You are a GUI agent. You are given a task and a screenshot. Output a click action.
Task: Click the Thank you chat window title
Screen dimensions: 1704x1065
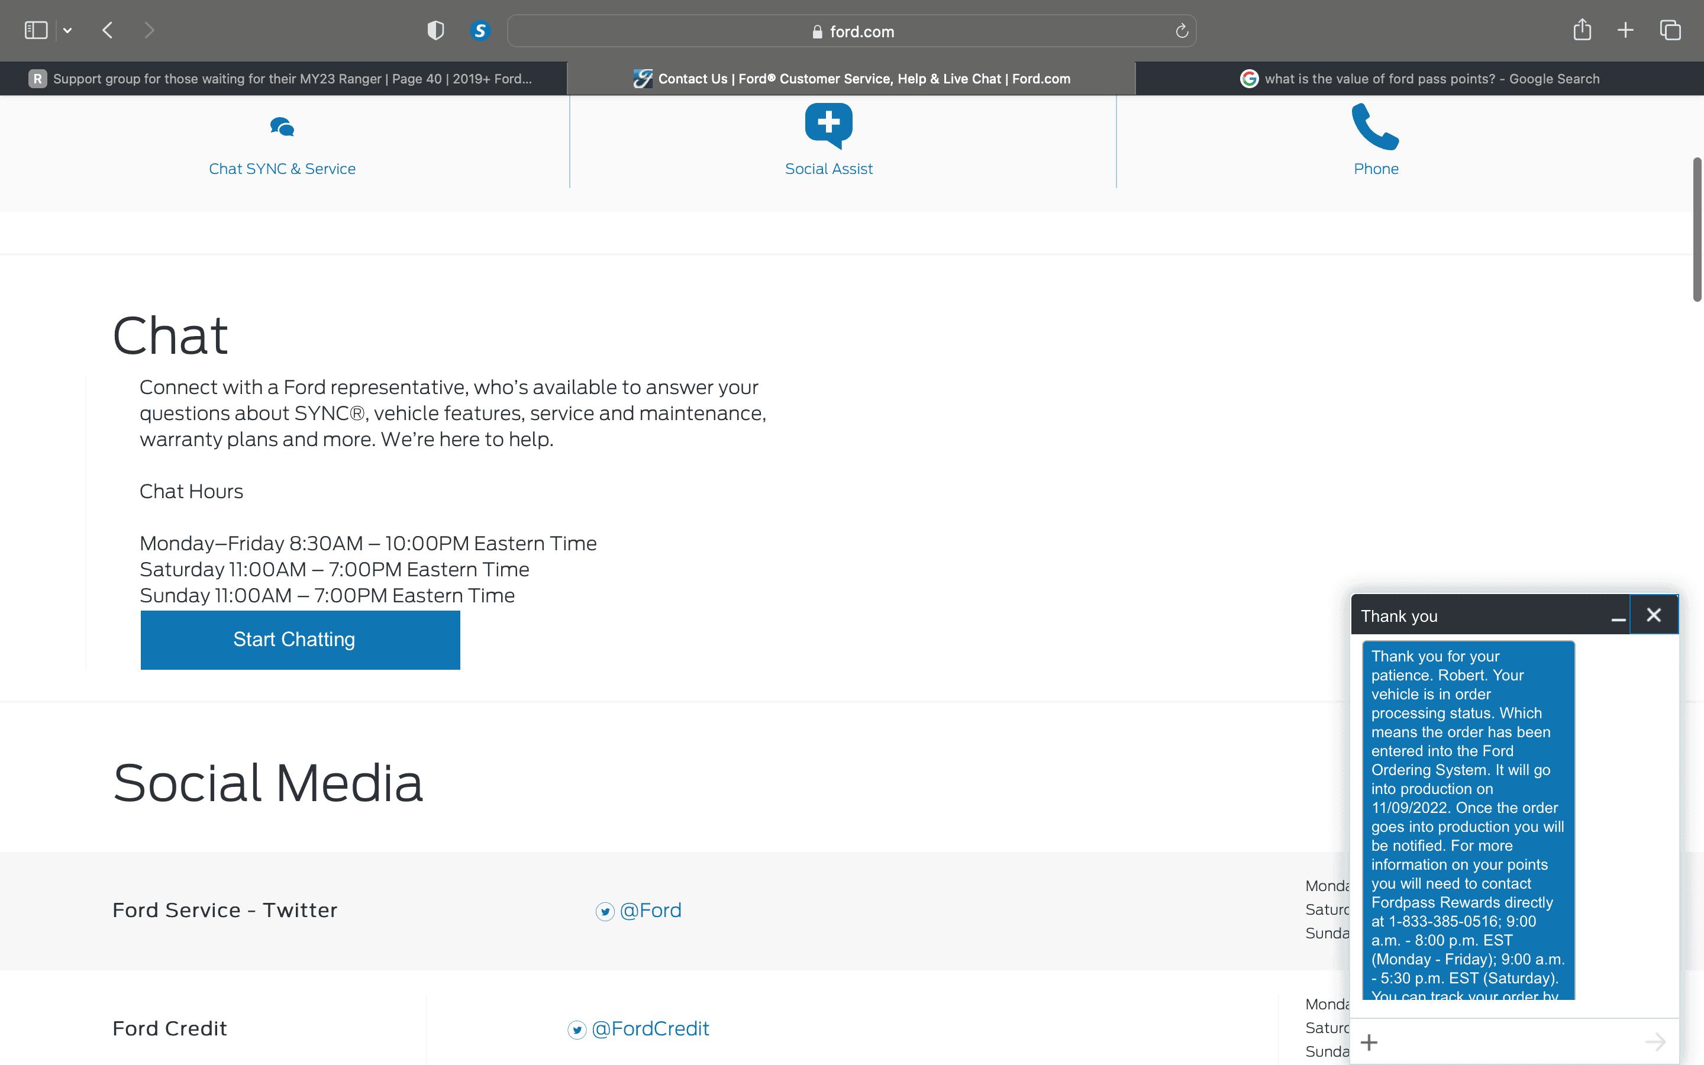click(1399, 617)
